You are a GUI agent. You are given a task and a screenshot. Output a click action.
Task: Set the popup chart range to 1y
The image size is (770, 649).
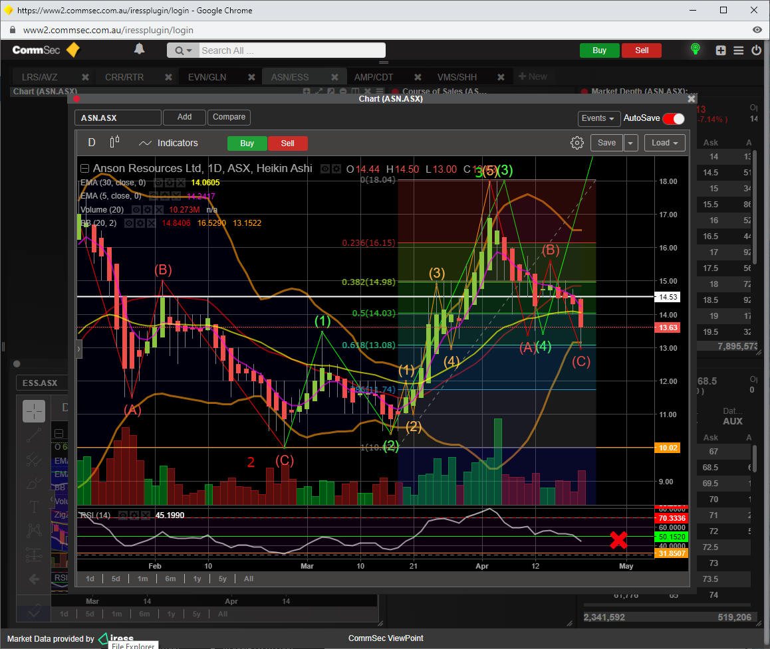click(x=197, y=579)
